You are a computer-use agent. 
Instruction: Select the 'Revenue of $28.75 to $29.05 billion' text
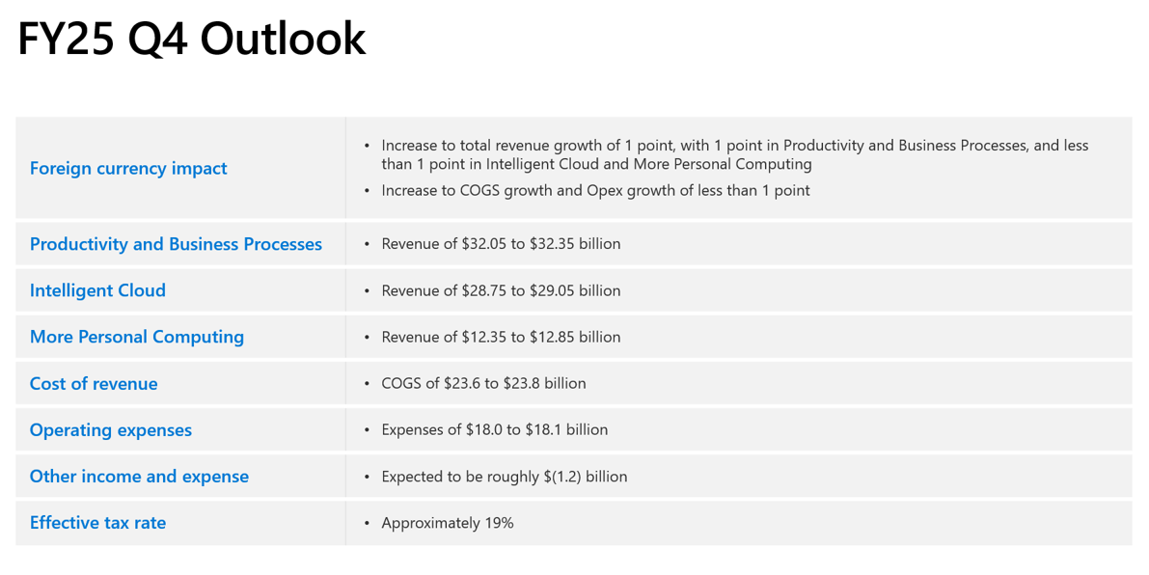(501, 290)
